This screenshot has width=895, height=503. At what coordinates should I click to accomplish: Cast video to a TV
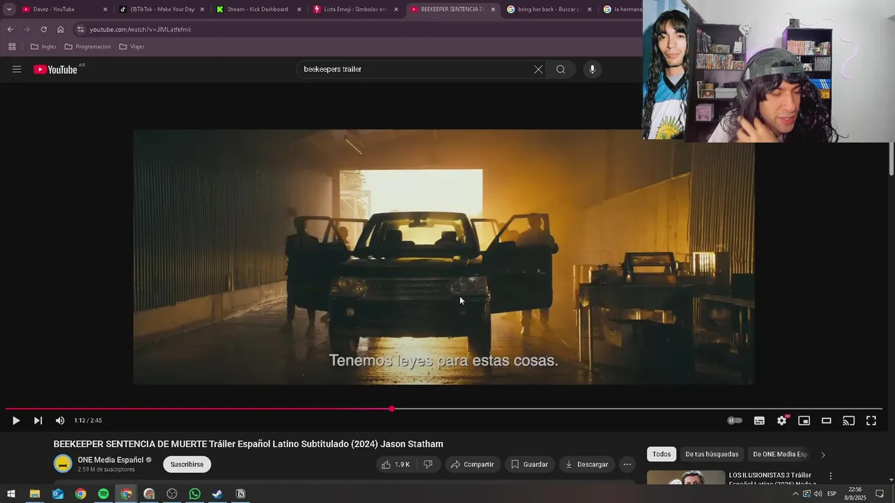(x=849, y=421)
